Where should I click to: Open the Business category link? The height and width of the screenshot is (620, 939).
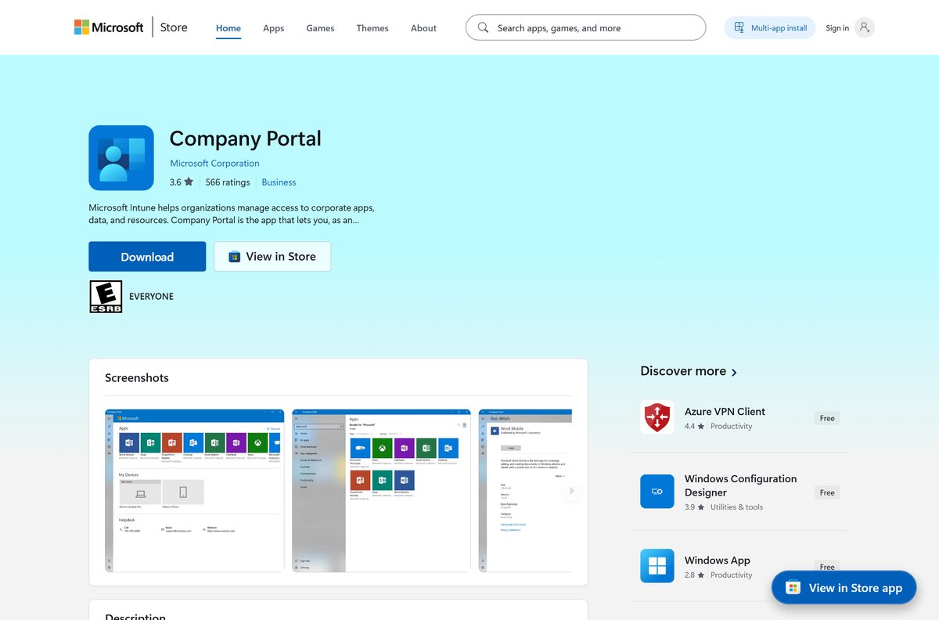click(x=279, y=182)
